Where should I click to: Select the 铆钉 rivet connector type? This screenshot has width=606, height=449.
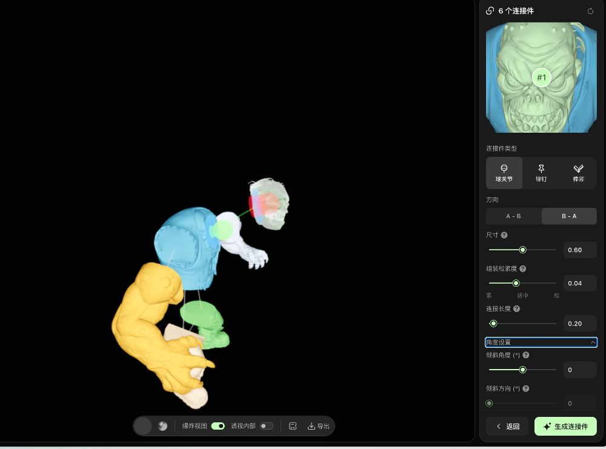(541, 173)
